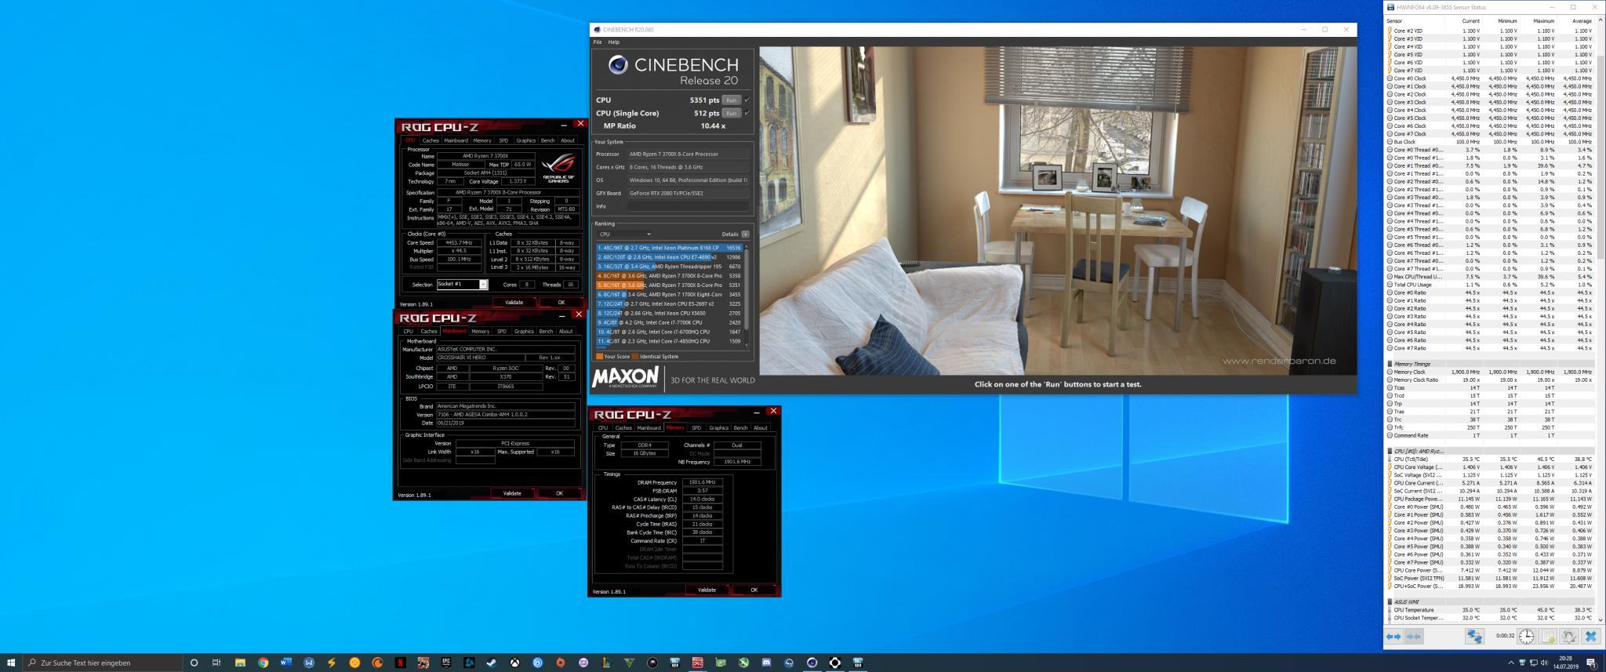Select Xeon Platinum 8168 ranking entry

pyautogui.click(x=669, y=248)
